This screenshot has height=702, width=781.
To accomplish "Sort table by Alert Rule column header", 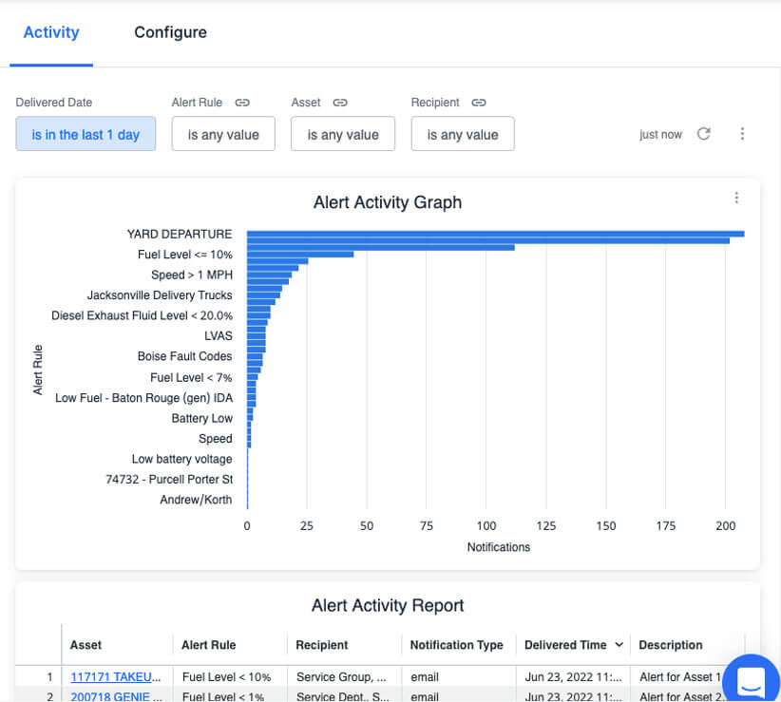I will point(209,645).
